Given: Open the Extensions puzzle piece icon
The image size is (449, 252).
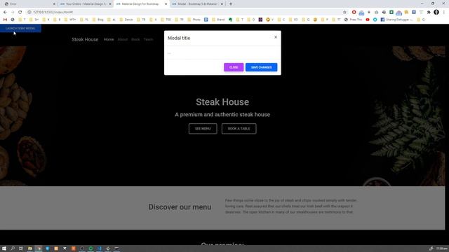Looking at the screenshot, I should tap(429, 12).
